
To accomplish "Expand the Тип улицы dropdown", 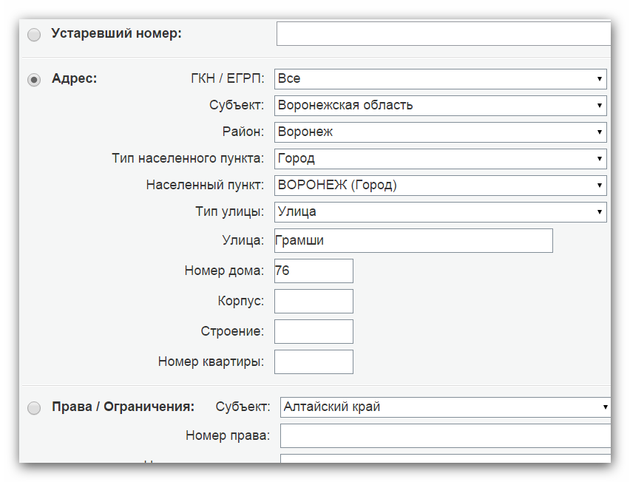I will (x=440, y=212).
